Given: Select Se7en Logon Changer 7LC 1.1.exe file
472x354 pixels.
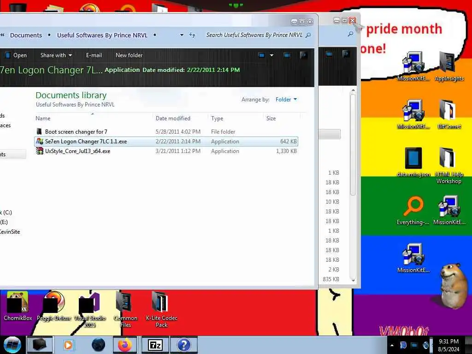Looking at the screenshot, I should (166, 142).
